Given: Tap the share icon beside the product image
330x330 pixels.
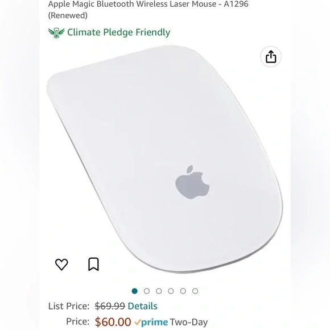Looking at the screenshot, I should coord(271,57).
